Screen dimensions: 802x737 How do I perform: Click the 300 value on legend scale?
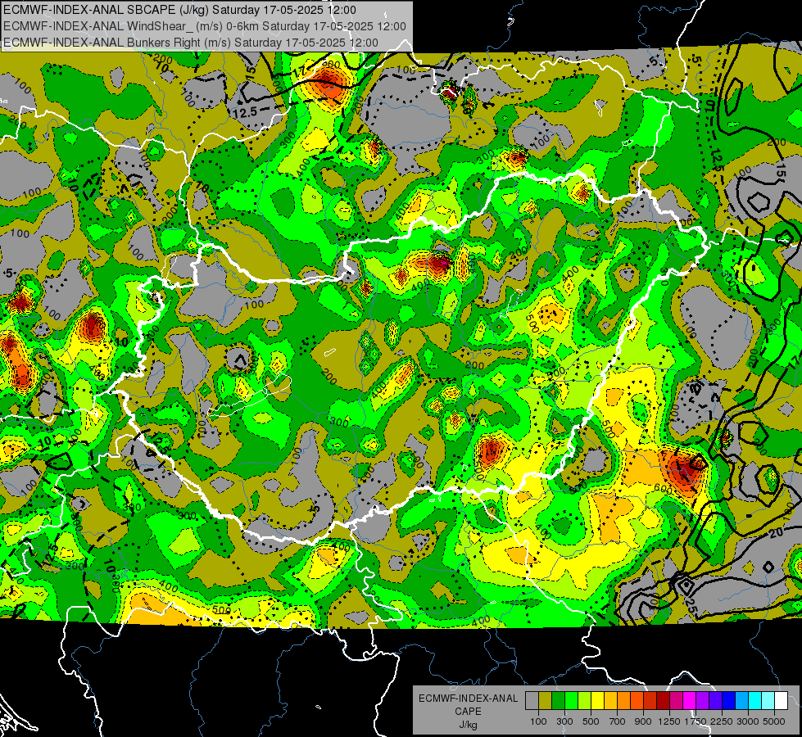click(564, 721)
